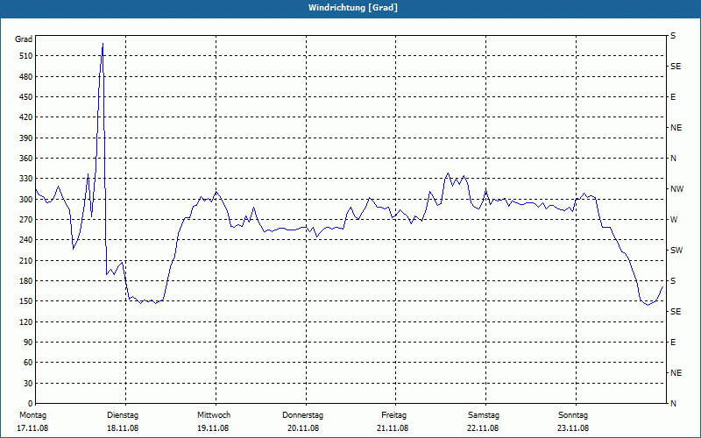Click the 300 degree axis label

click(x=26, y=200)
